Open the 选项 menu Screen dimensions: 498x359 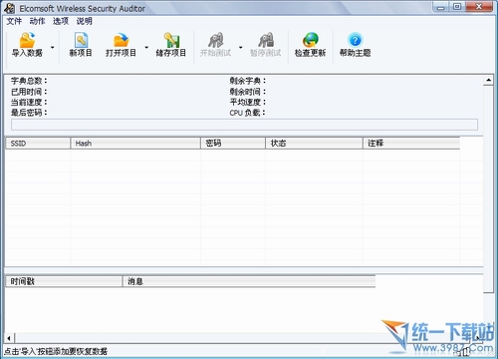pyautogui.click(x=61, y=21)
